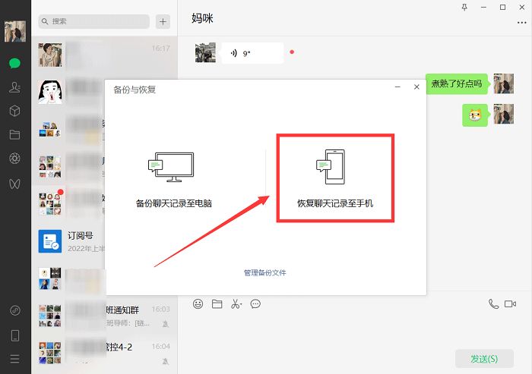Click the 管理备份文件 link
This screenshot has height=374, width=532.
(265, 272)
